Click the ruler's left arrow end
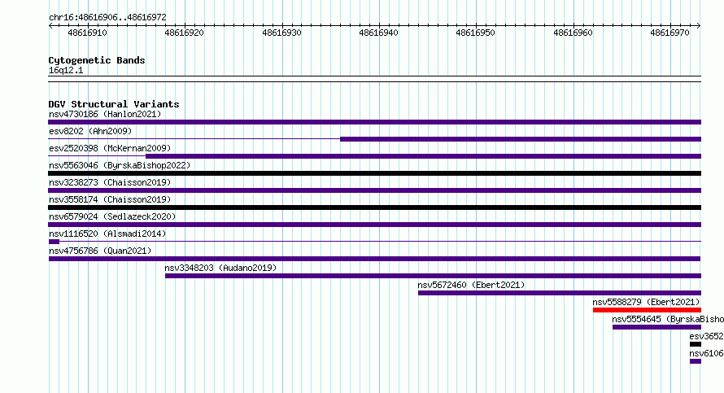Viewport: 724px width, 393px height. [50, 26]
